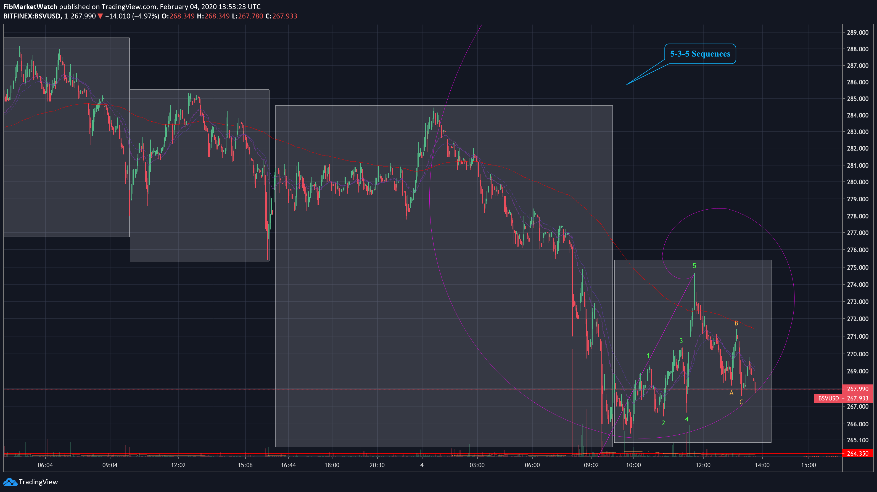Image resolution: width=877 pixels, height=492 pixels.
Task: Click the TradingView logo icon
Action: pos(10,482)
